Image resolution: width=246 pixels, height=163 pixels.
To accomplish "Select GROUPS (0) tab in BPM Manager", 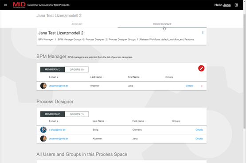I will pyautogui.click(x=77, y=69).
